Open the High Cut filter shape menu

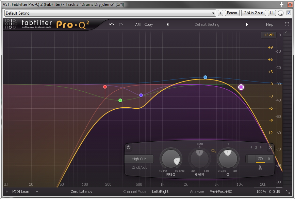pos(139,159)
